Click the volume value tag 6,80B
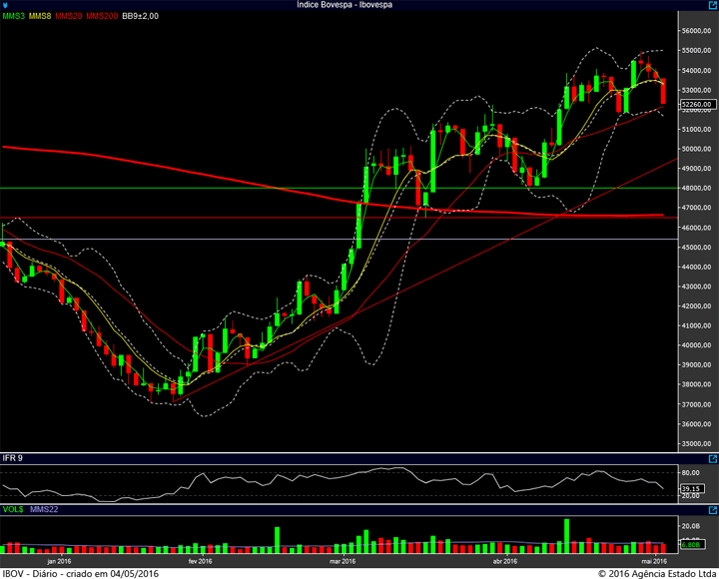Screen dimensions: 719x579 (x=692, y=545)
